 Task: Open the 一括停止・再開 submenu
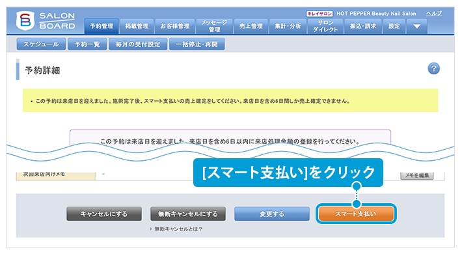197,44
